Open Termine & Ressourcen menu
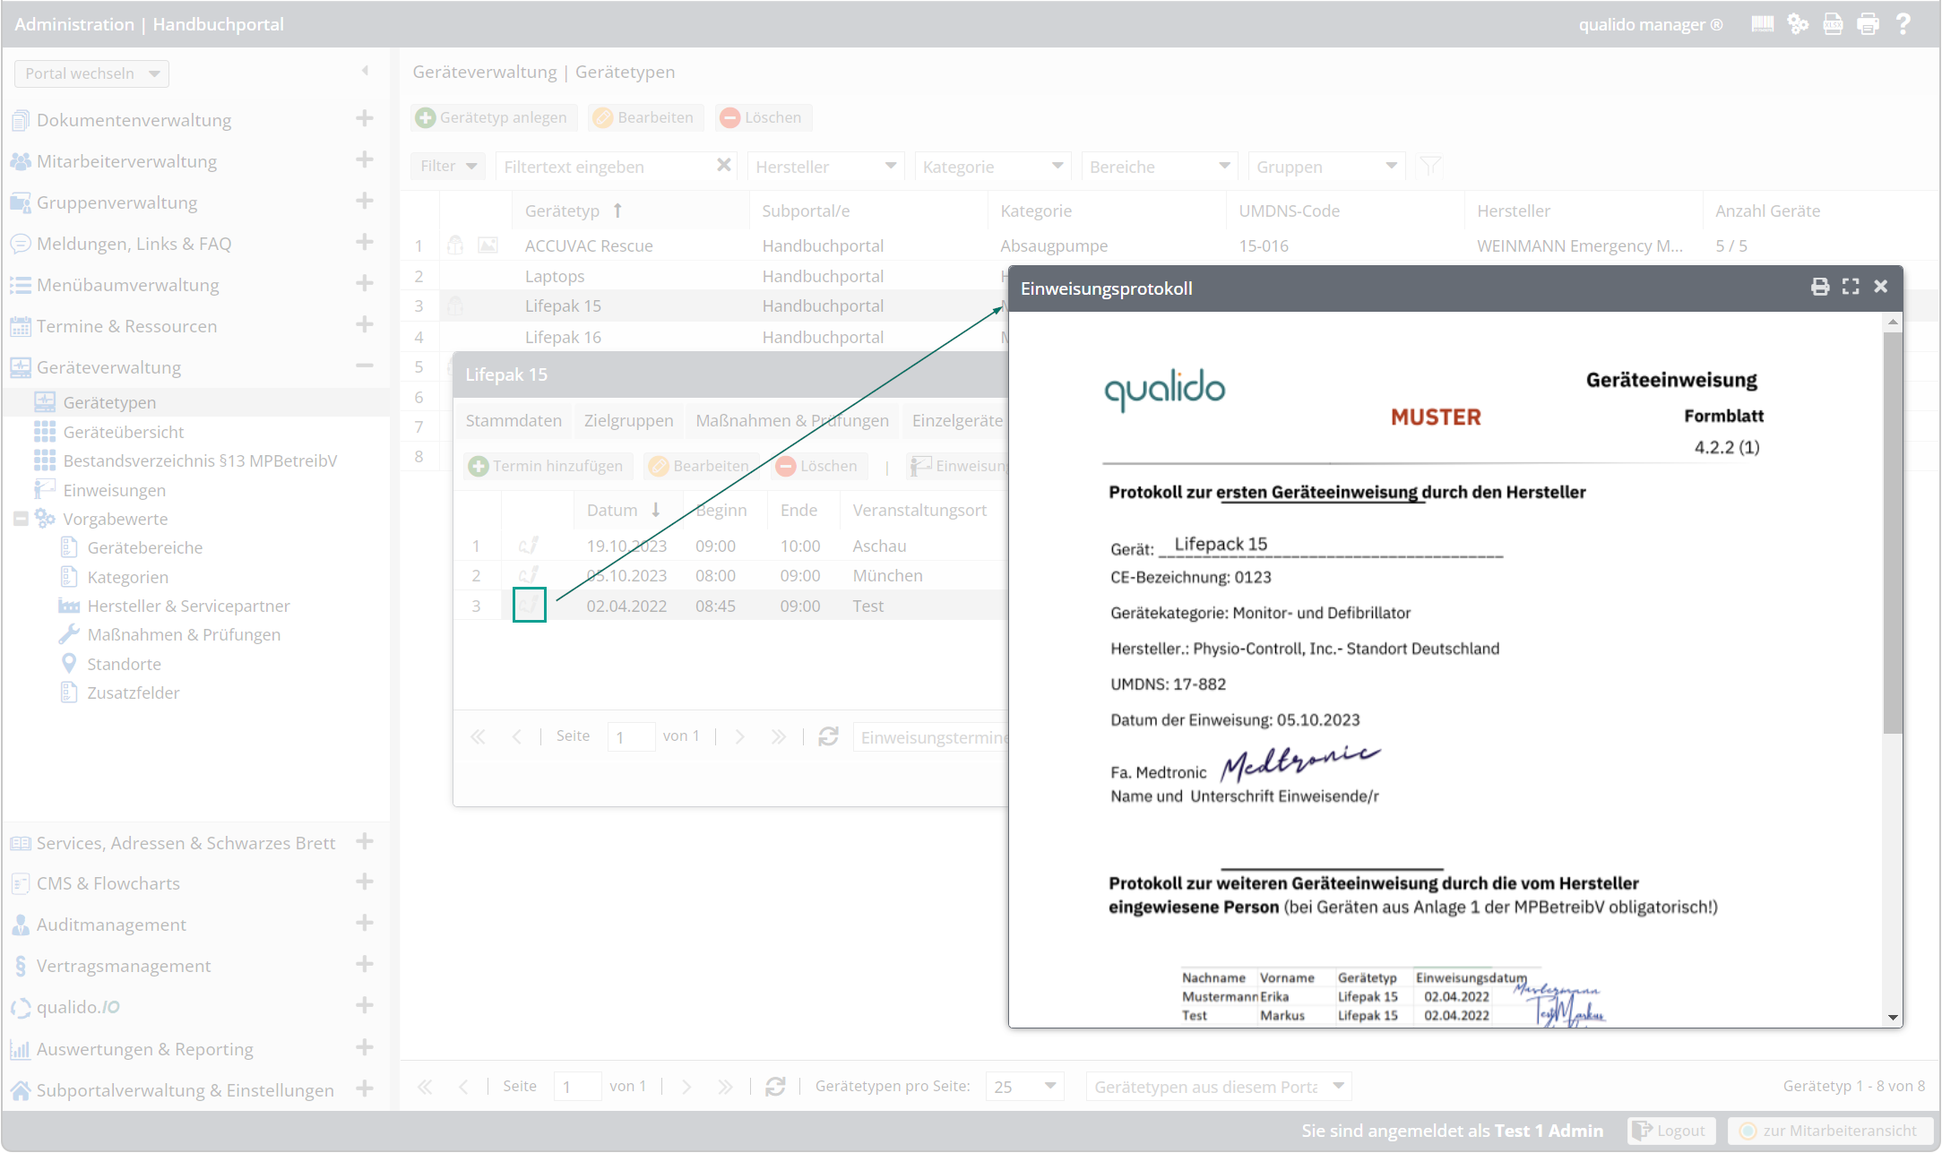 (126, 326)
